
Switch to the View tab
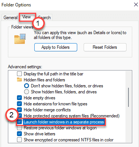pyautogui.click(x=26, y=17)
